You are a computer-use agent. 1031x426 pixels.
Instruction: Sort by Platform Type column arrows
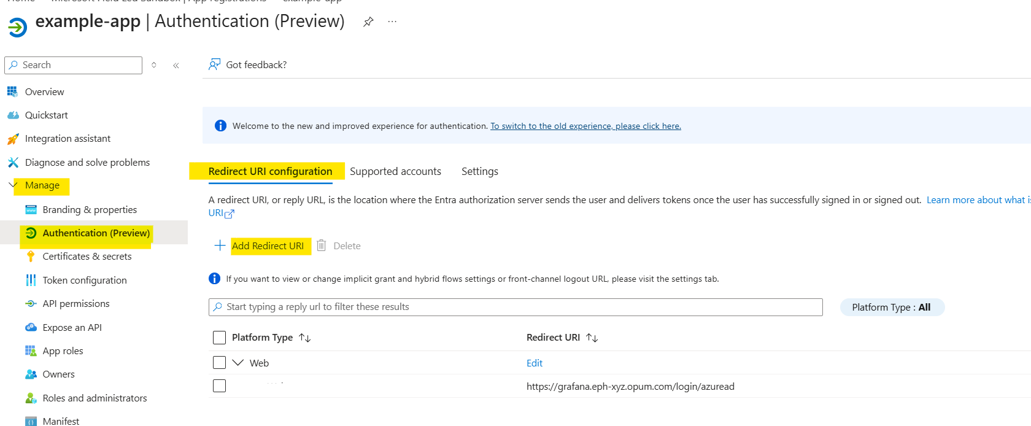click(x=305, y=338)
